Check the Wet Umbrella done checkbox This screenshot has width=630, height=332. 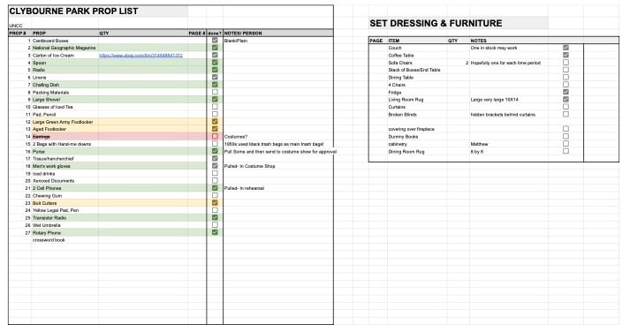coord(215,225)
